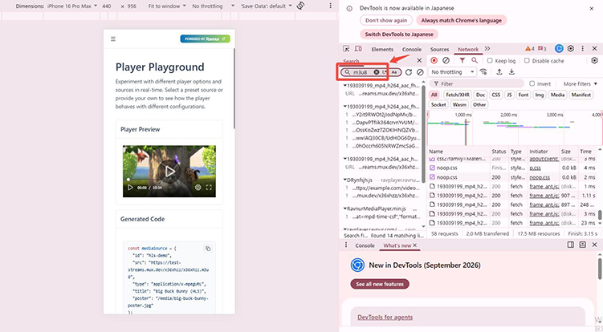Click export HAR download arrow icon
Viewport: 603px width, 332px height.
[x=511, y=72]
